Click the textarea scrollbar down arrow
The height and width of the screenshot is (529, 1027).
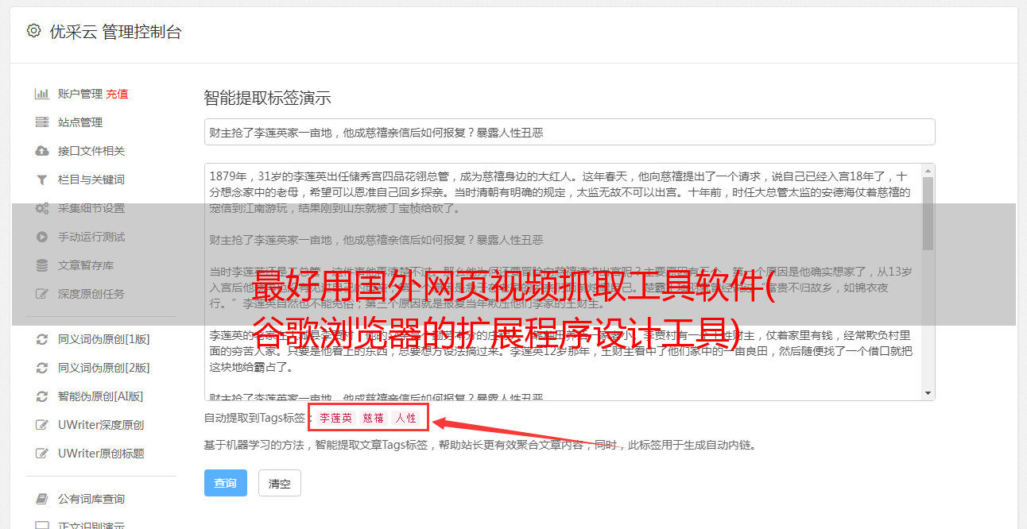[928, 393]
